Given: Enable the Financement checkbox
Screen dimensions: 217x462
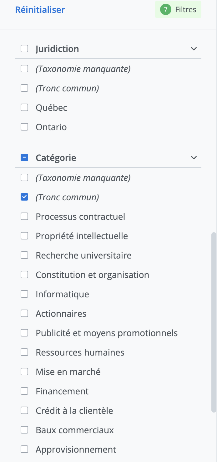Looking at the screenshot, I should [x=24, y=391].
